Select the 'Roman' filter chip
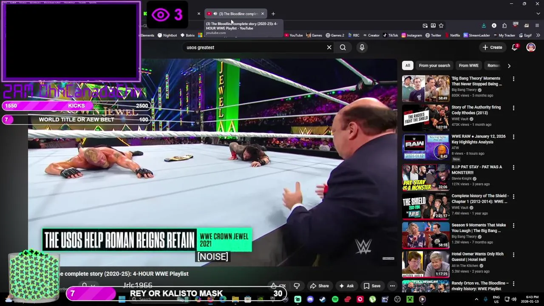 click(x=494, y=65)
